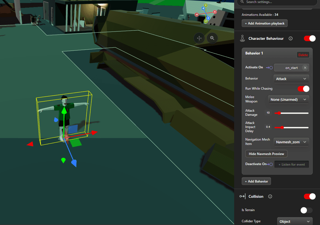
Task: Toggle Character Behaviour off
Action: pyautogui.click(x=310, y=38)
